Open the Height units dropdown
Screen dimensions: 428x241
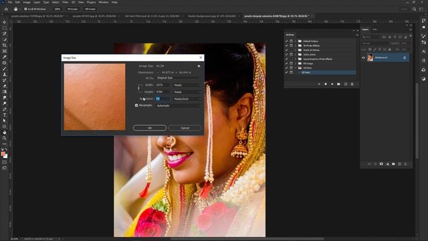[x=187, y=92]
